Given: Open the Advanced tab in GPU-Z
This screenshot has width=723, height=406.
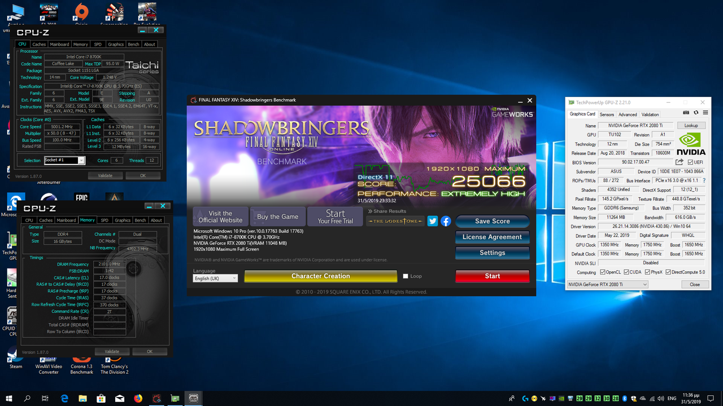Looking at the screenshot, I should [x=628, y=114].
